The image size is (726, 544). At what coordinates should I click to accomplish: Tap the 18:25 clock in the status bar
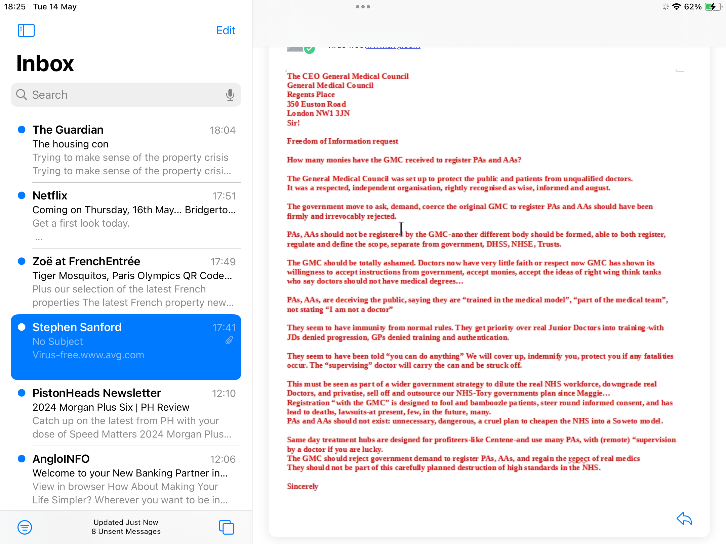[x=15, y=7]
